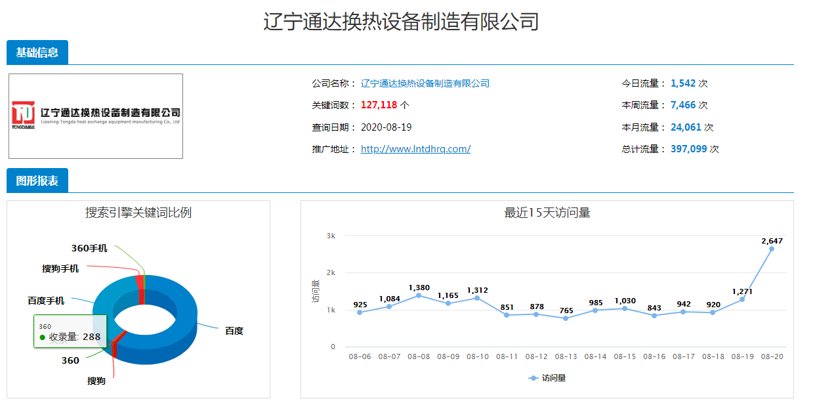This screenshot has height=407, width=817.
Task: Click the total traffic value 397,099
Action: [689, 149]
